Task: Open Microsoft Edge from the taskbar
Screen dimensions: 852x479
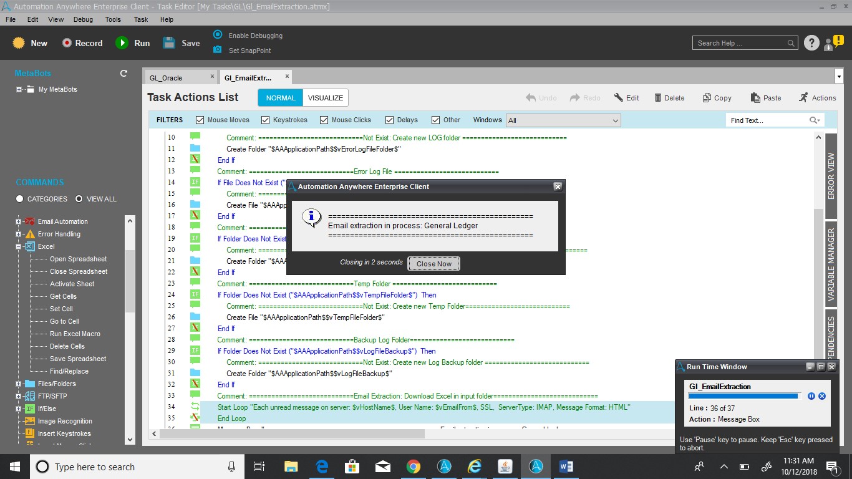Action: point(322,467)
